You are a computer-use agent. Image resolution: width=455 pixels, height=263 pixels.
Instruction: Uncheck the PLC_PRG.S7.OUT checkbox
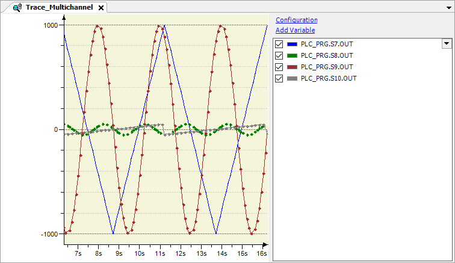point(279,44)
